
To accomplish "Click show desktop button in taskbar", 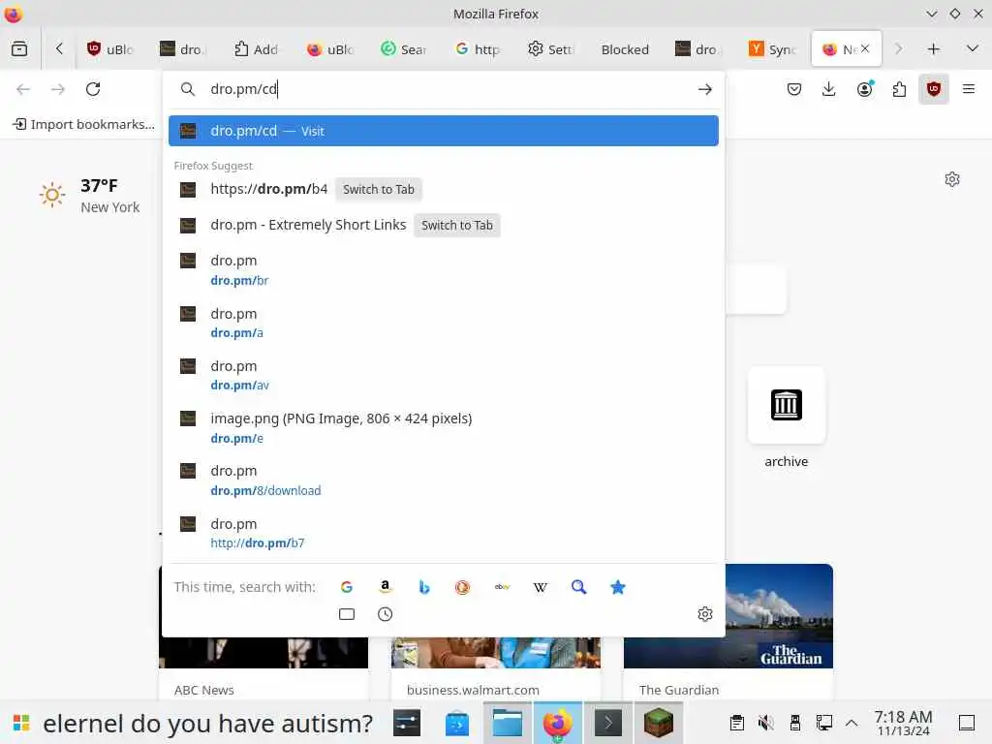I will tap(966, 723).
